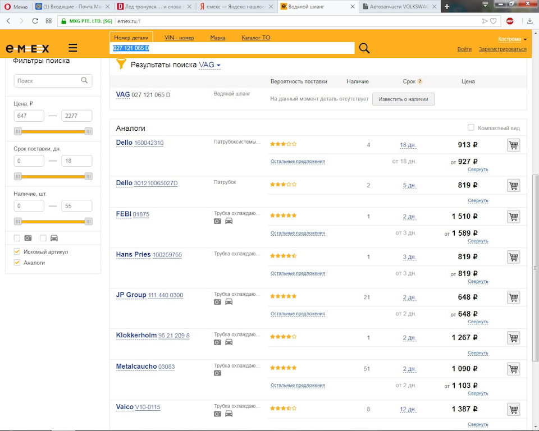This screenshot has width=539, height=431.
Task: Open the VAG search results dropdown
Action: (210, 65)
